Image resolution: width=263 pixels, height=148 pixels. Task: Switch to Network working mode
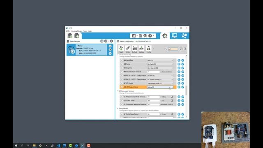tap(185, 36)
